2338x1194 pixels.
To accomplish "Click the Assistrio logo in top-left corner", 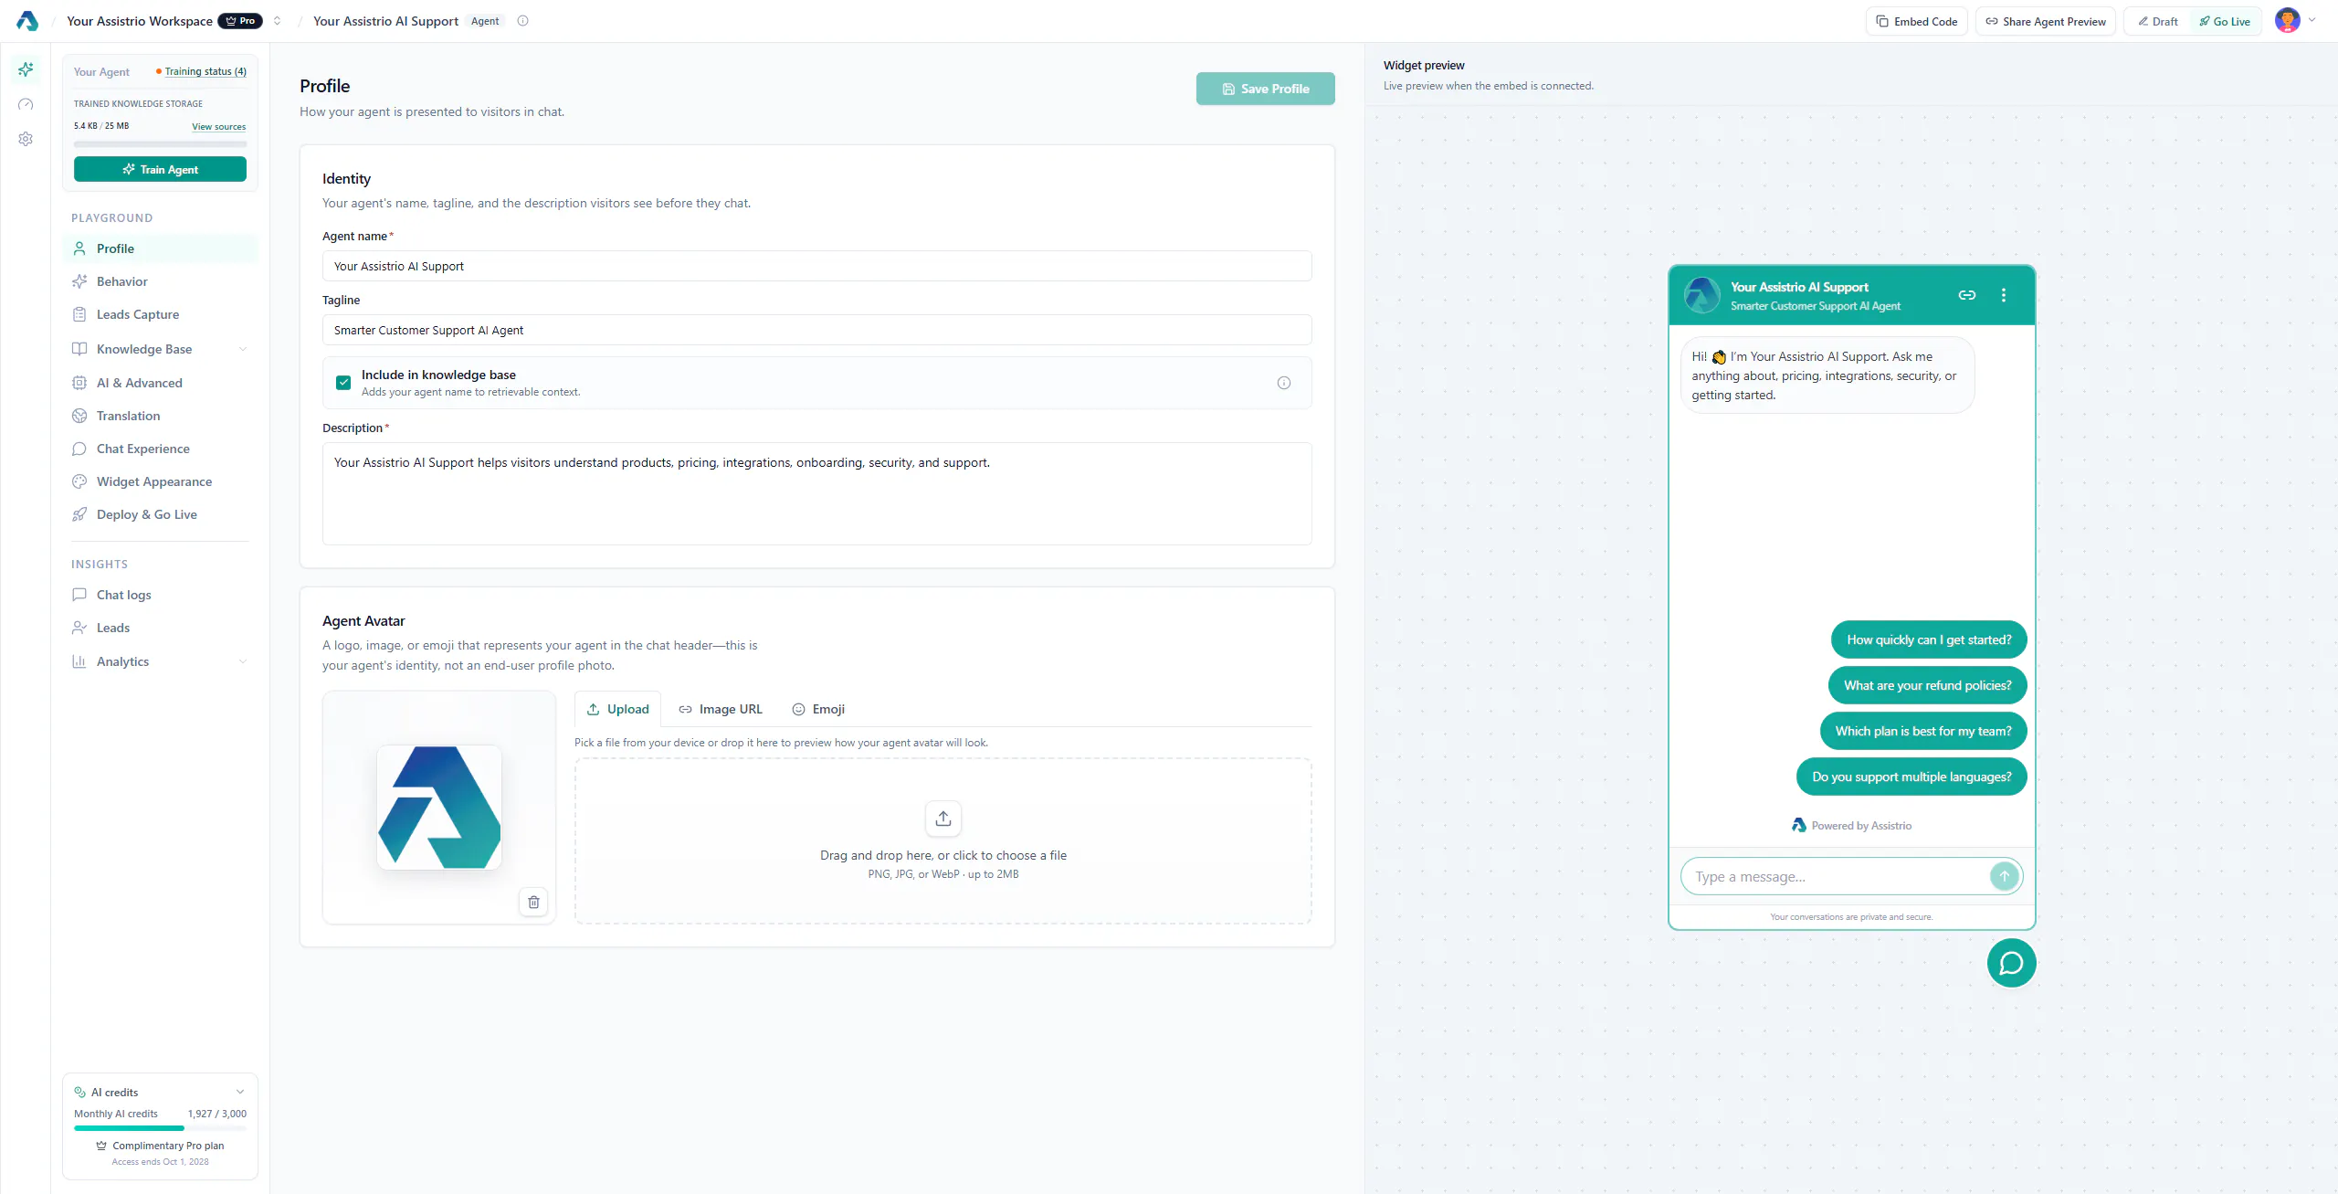I will pyautogui.click(x=27, y=21).
